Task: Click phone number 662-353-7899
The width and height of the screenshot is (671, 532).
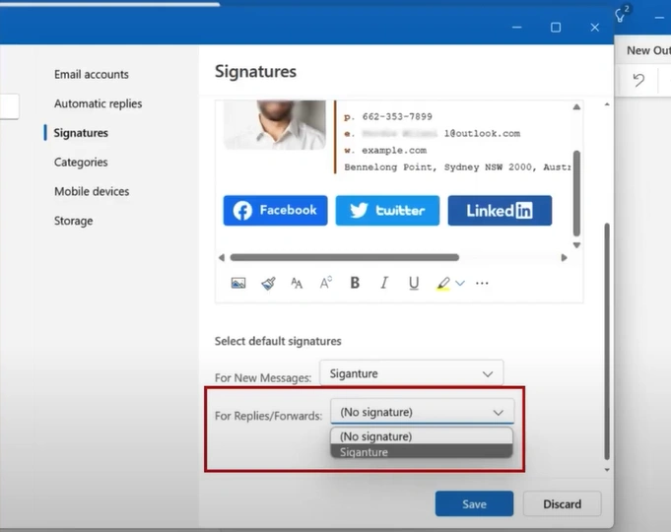Action: tap(397, 116)
